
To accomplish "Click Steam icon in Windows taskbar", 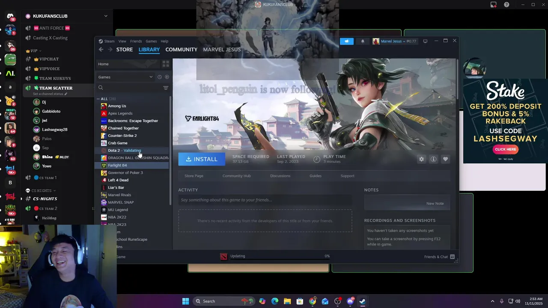I will (x=362, y=301).
